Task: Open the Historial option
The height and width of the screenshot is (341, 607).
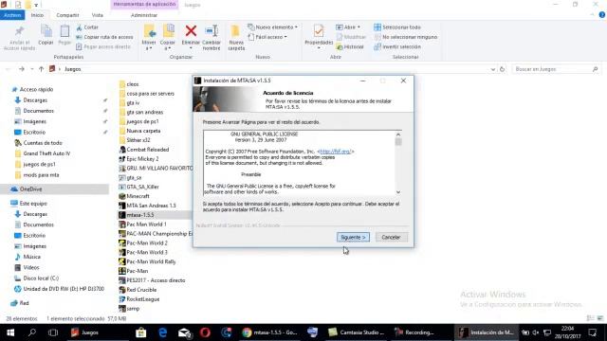Action: (350, 46)
